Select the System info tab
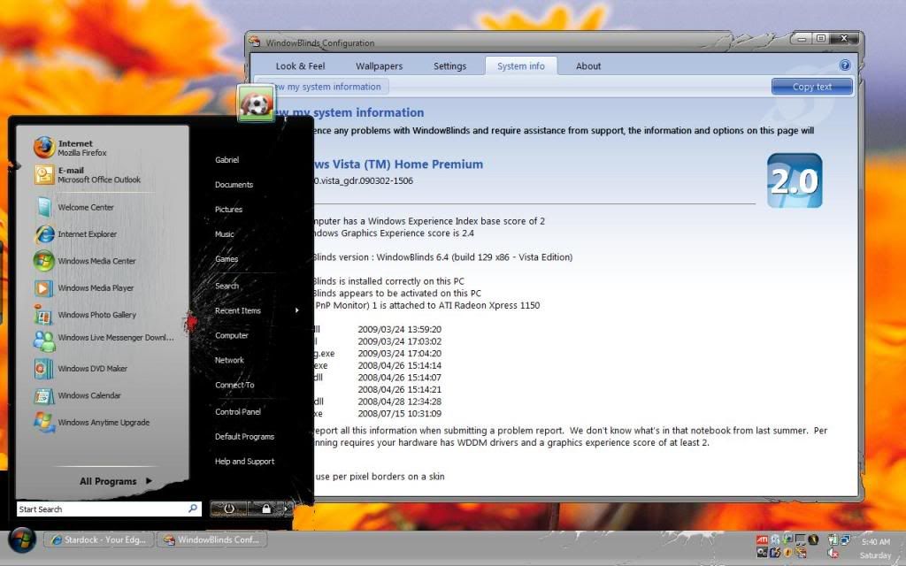This screenshot has height=566, width=906. 521,65
